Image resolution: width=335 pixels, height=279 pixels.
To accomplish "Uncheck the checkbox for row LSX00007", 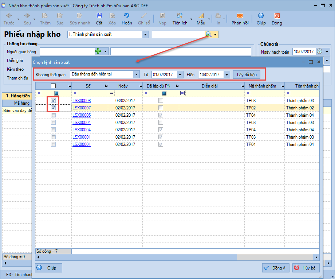I will click(54, 108).
